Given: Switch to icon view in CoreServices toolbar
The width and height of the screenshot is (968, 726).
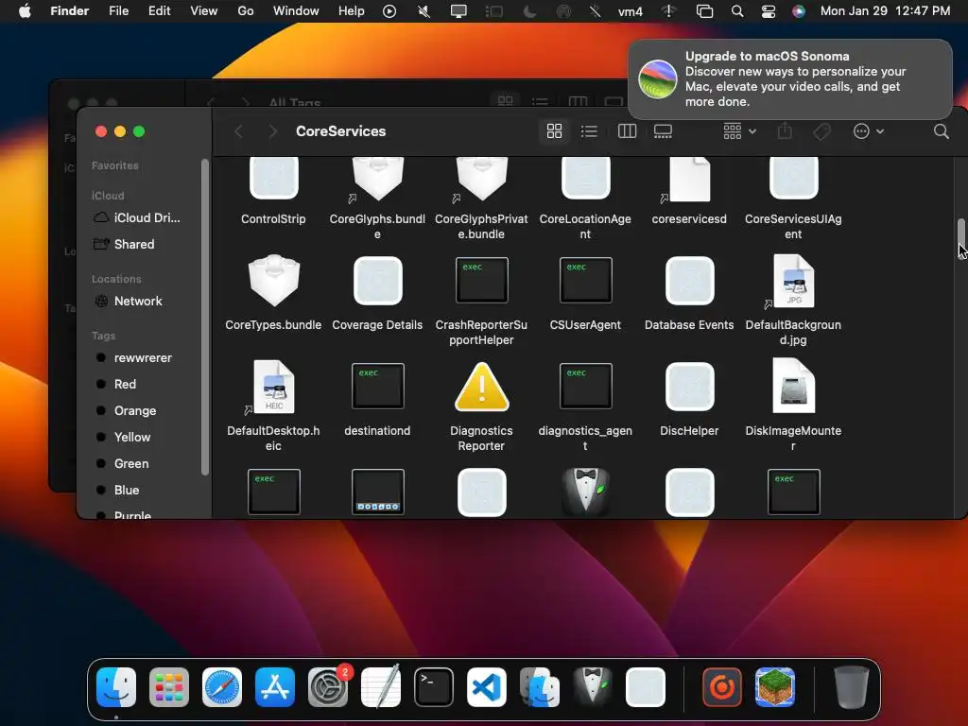Looking at the screenshot, I should pos(554,130).
